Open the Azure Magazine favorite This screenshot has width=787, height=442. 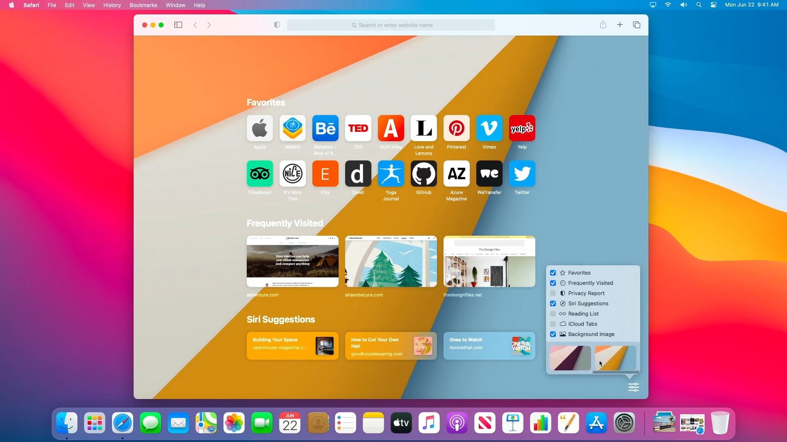point(457,174)
